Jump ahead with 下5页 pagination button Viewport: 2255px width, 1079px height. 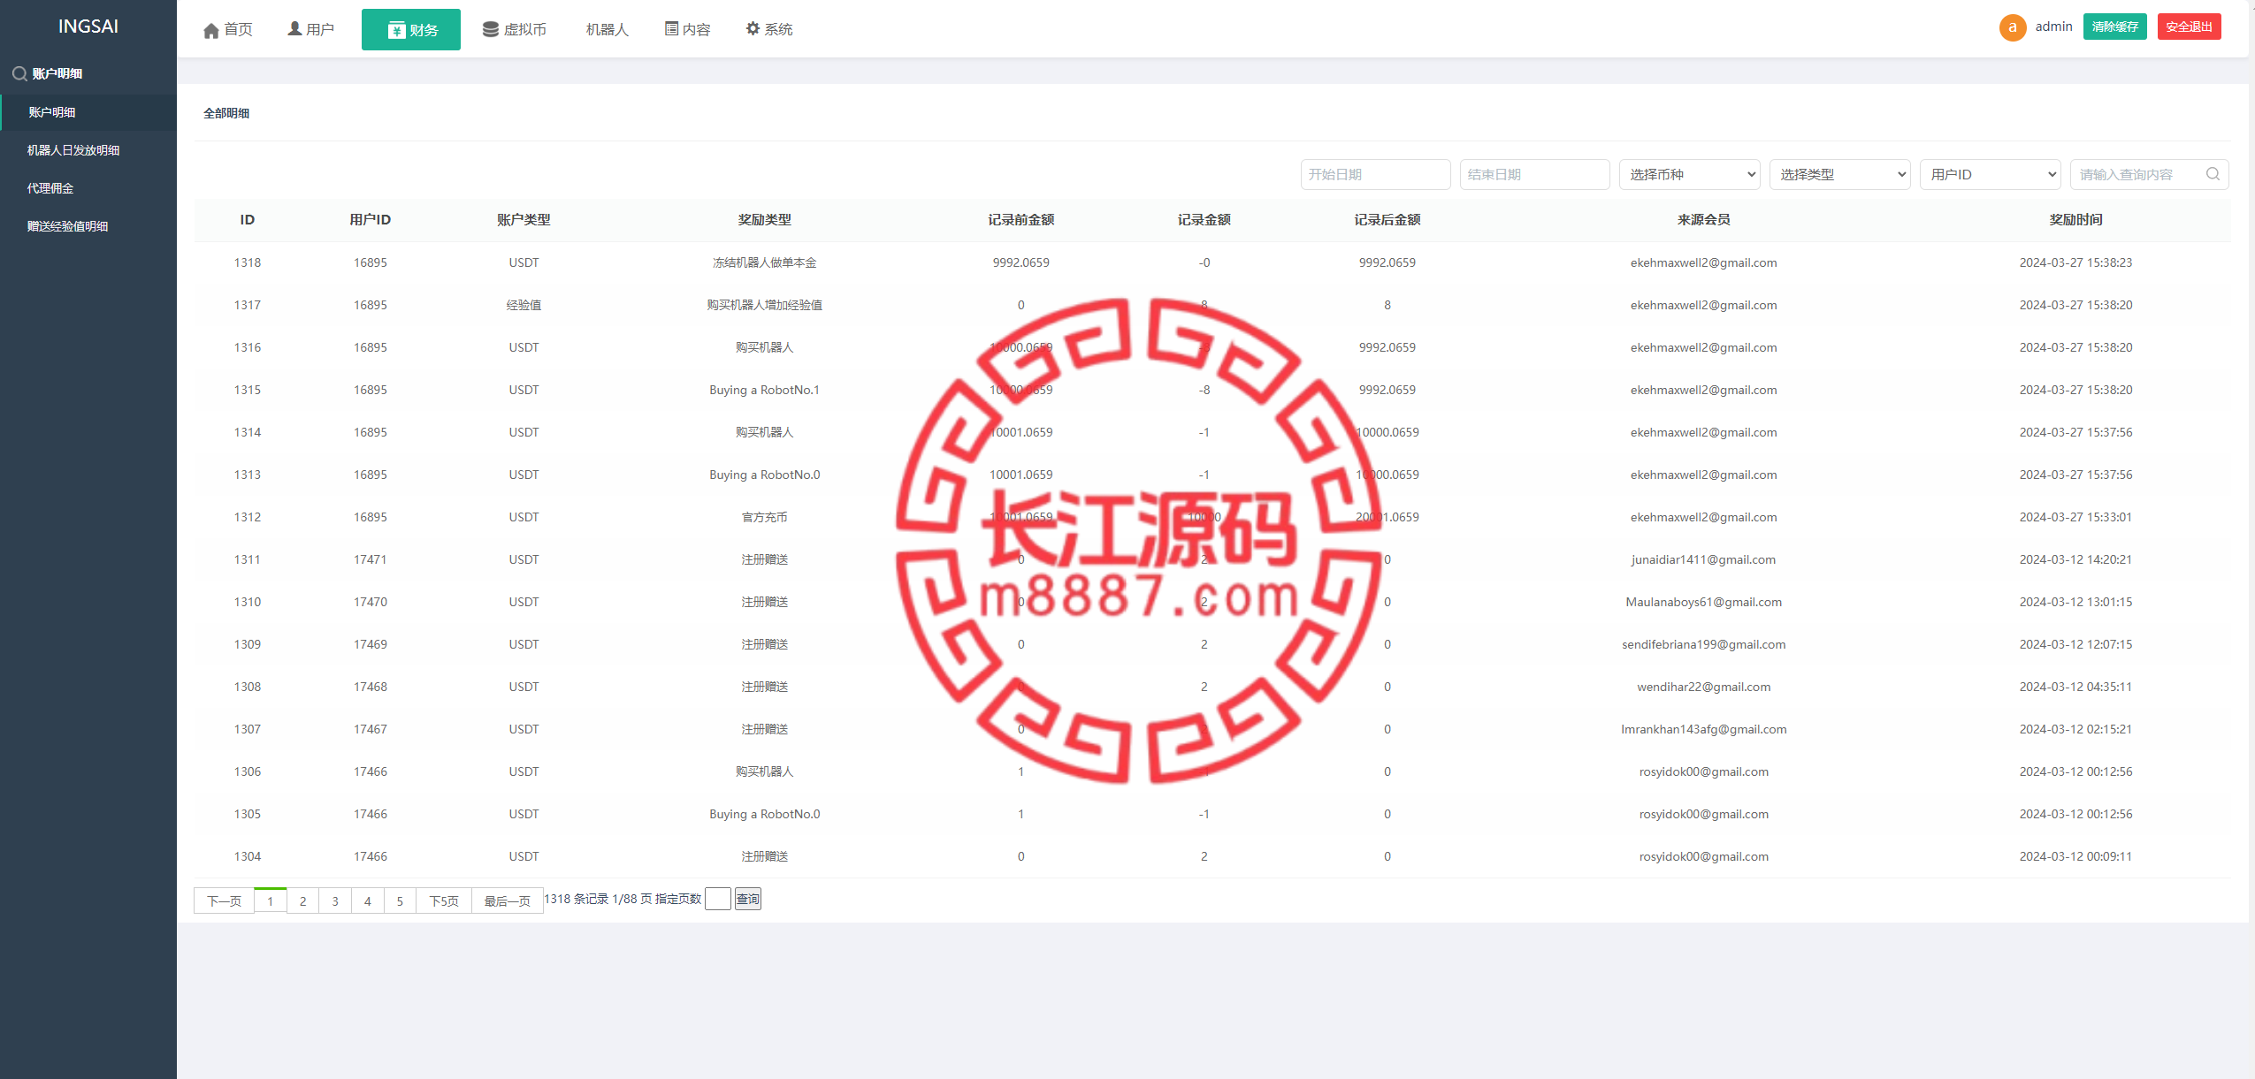[x=444, y=900]
